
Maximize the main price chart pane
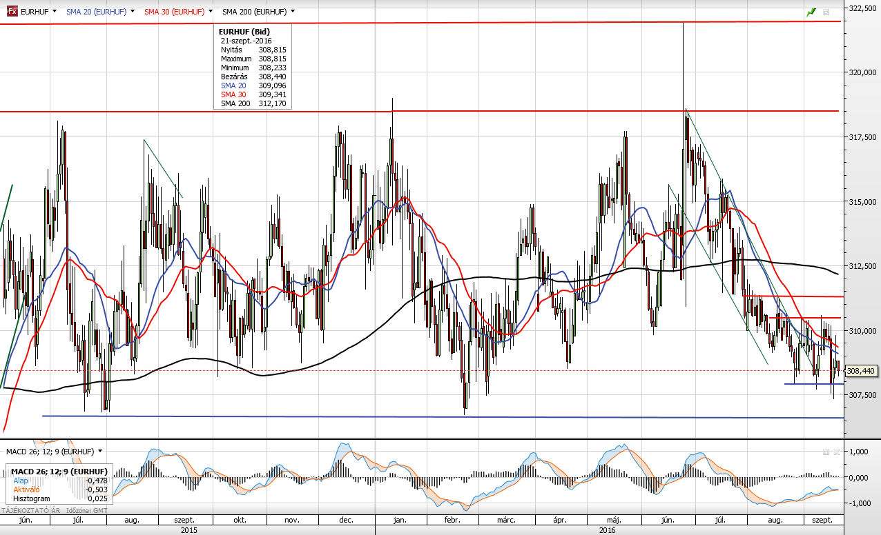click(x=826, y=12)
